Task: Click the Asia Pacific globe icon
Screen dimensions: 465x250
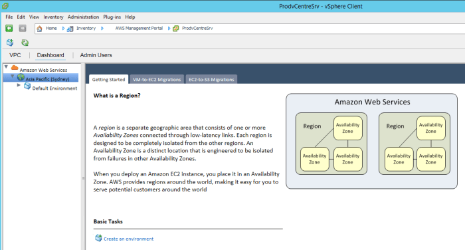Action: pos(21,78)
